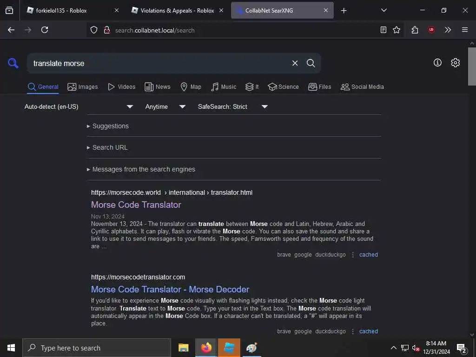The height and width of the screenshot is (357, 476).
Task: Toggle reader view icon
Action: pos(383,30)
